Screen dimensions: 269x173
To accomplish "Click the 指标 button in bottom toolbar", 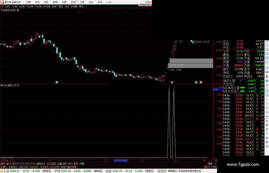I will coord(3,164).
